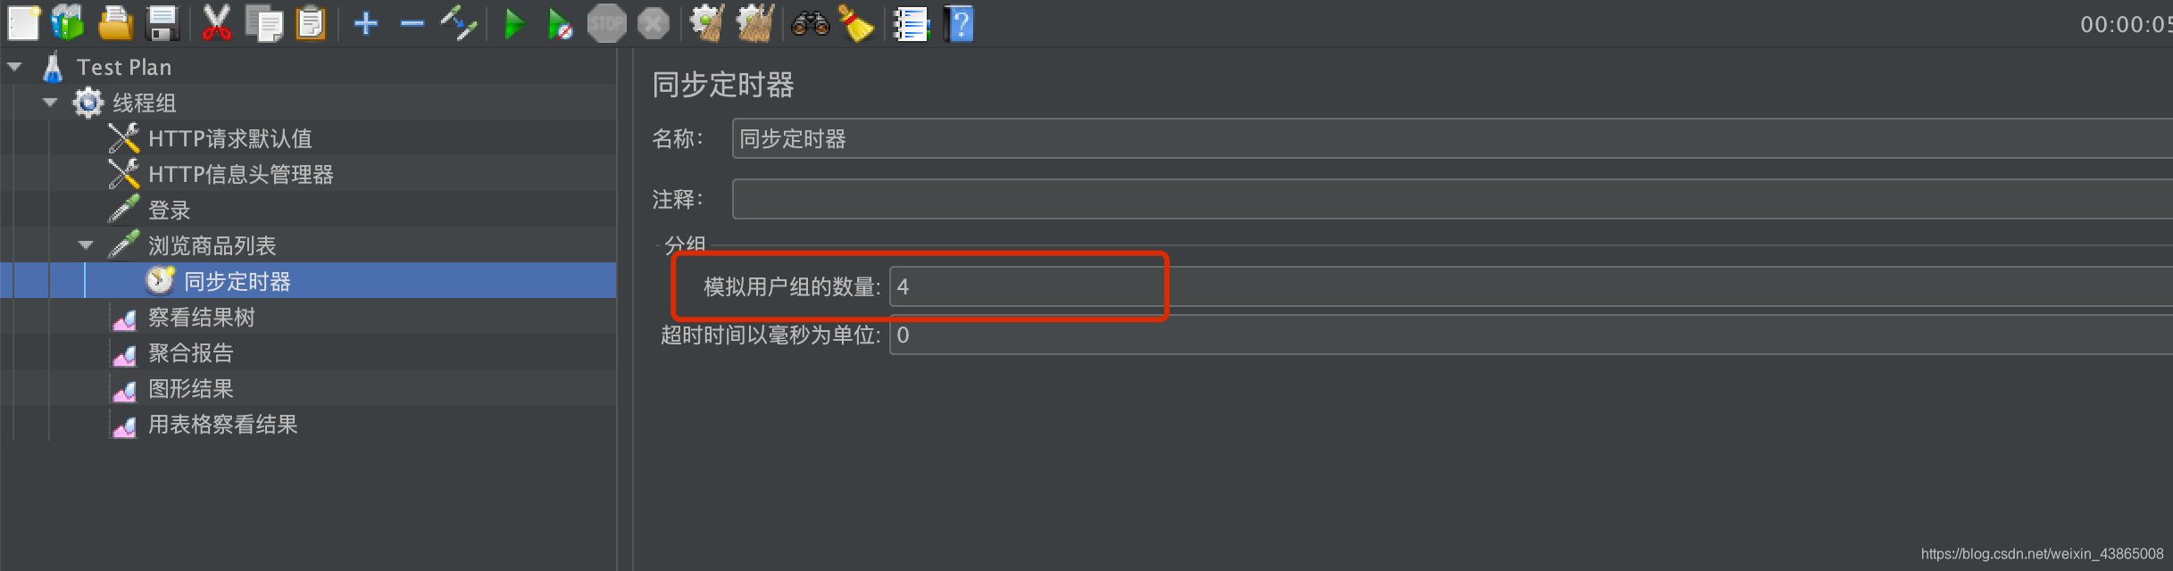Select HTTP信息头管理器 in the tree
Image resolution: width=2173 pixels, height=571 pixels.
pos(241,174)
